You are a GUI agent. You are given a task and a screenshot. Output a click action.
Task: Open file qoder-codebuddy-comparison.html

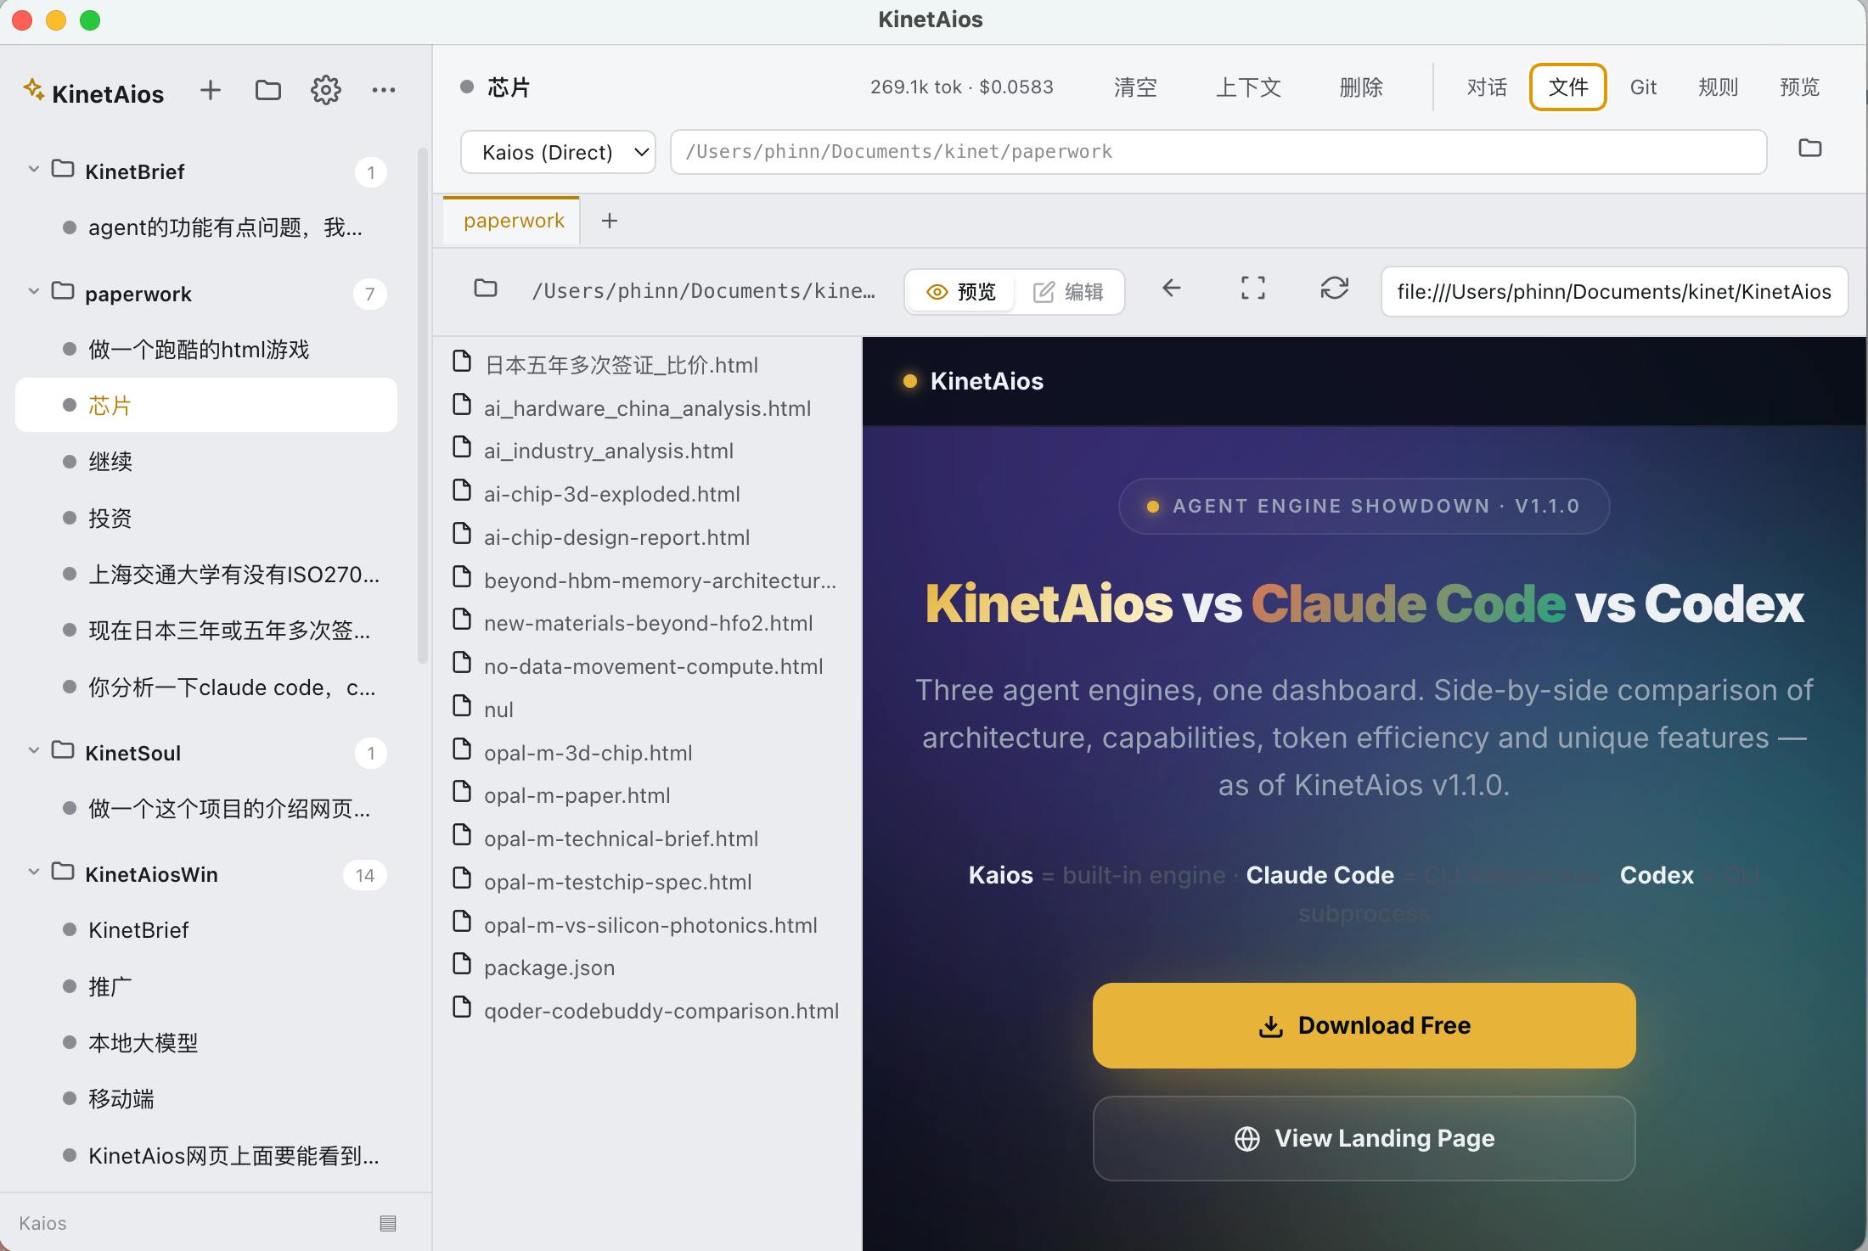(x=646, y=1011)
